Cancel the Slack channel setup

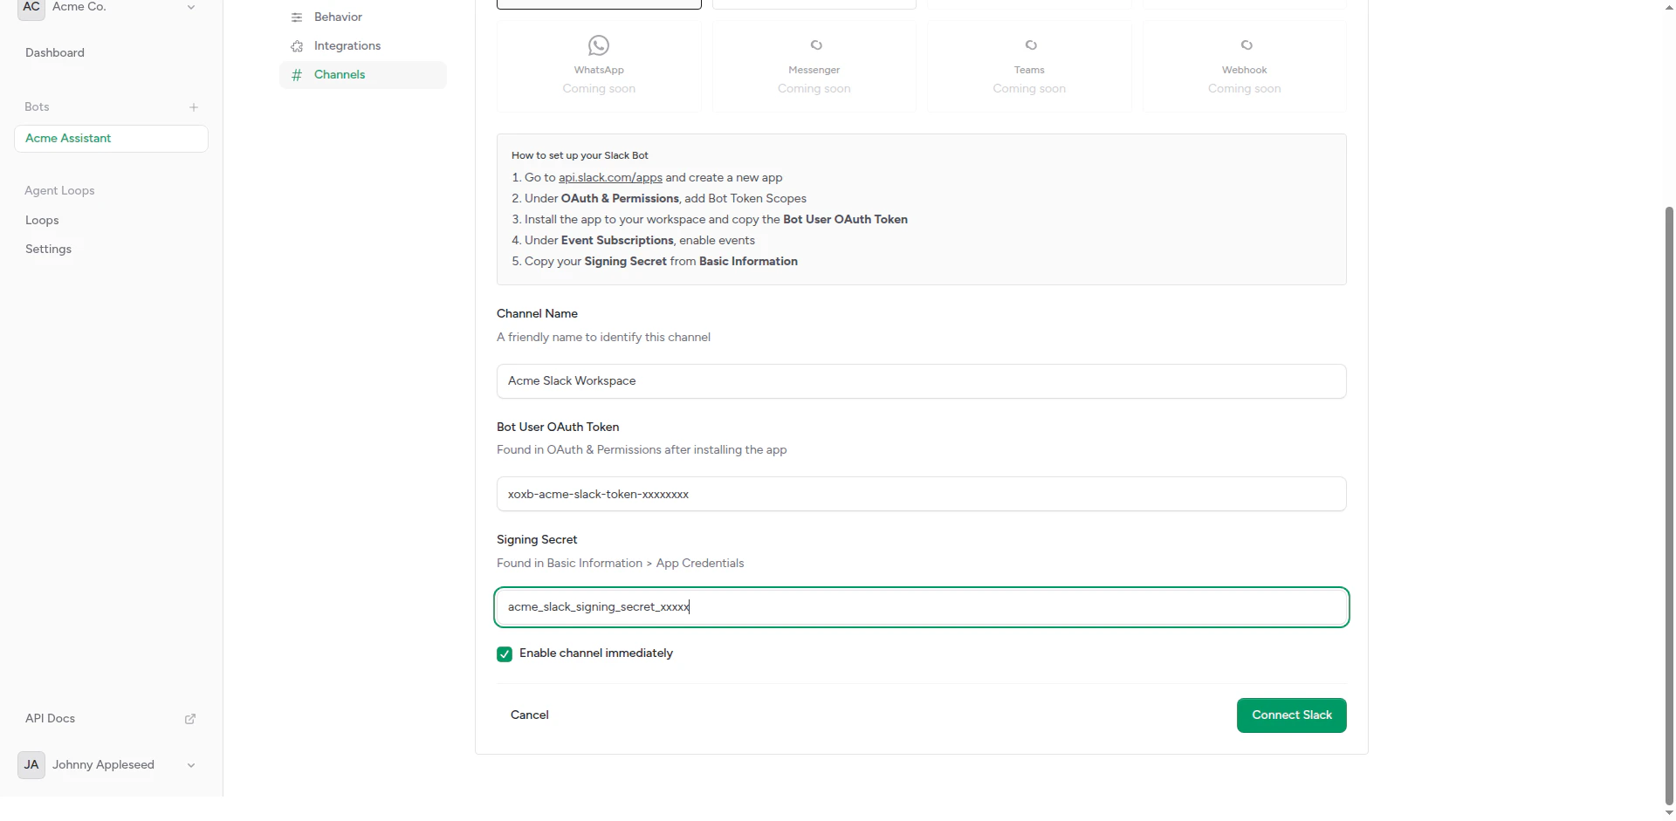coord(529,715)
